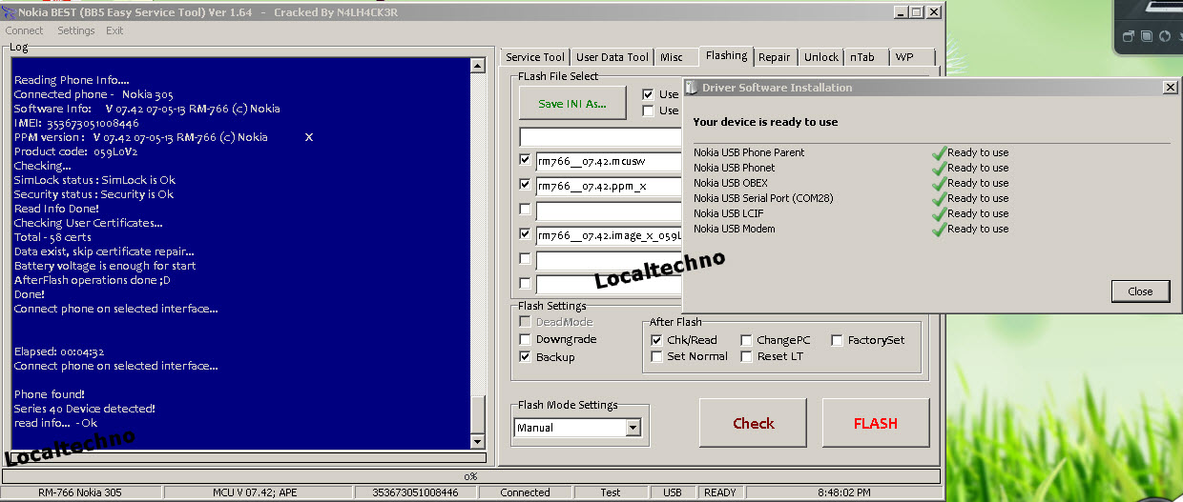Toggle the Chk/Read after-flash option
Image resolution: width=1183 pixels, height=502 pixels.
[656, 339]
